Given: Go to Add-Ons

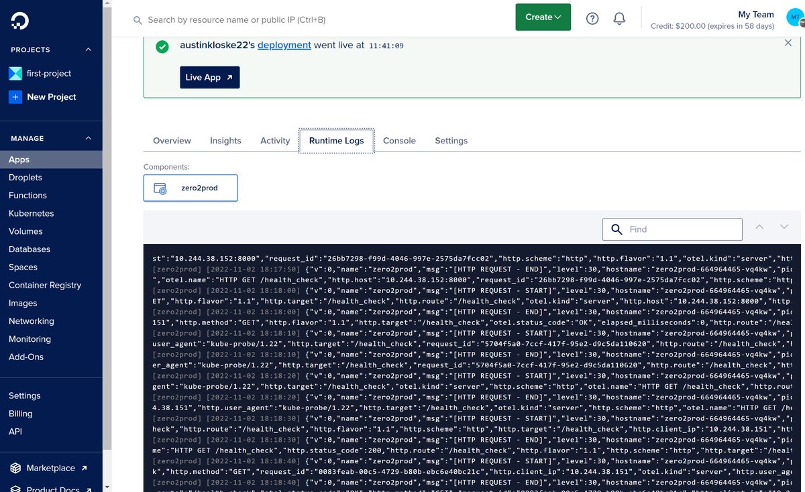Looking at the screenshot, I should point(26,357).
